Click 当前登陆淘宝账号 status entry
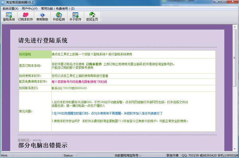 click(127, 155)
